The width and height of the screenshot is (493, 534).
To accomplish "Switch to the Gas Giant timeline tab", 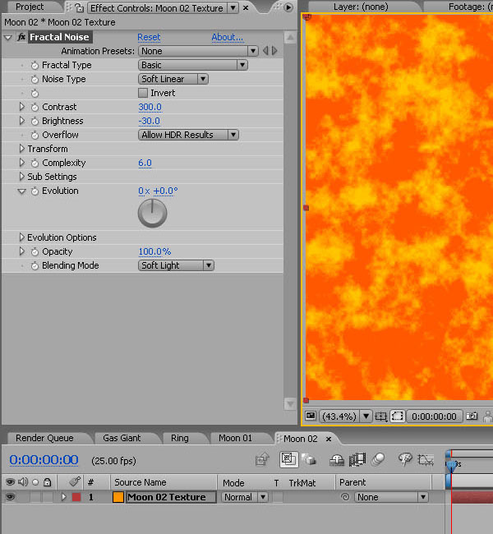I will coord(122,438).
